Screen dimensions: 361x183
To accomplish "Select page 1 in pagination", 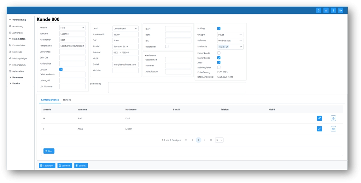I will click(x=198, y=140).
